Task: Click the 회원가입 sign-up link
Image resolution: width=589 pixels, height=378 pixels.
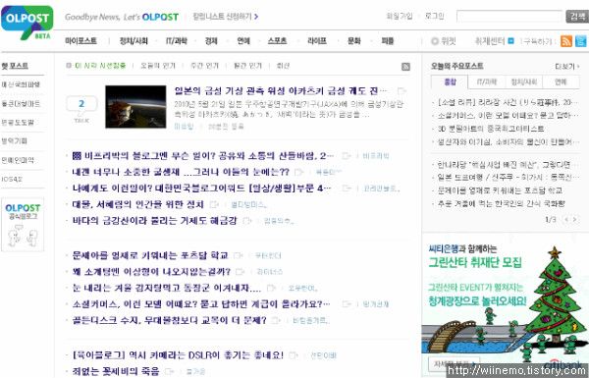Action: tap(400, 16)
